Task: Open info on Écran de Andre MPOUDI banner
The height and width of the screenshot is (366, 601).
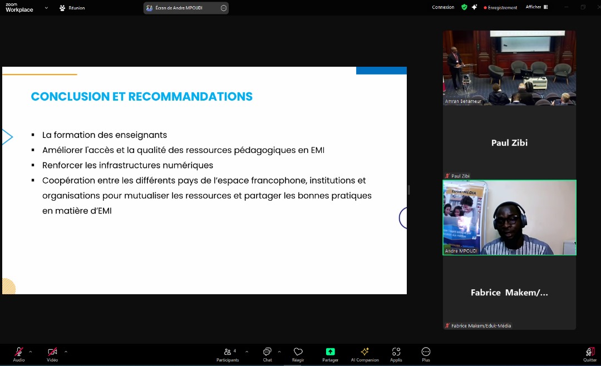Action: [223, 8]
